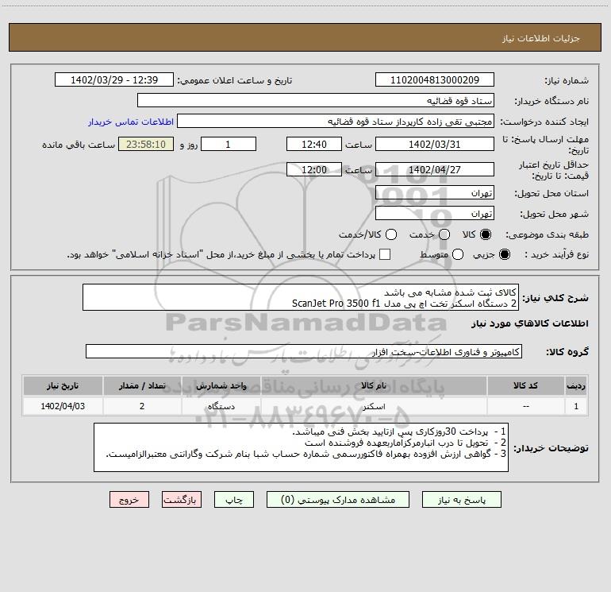Image resolution: width=611 pixels, height=592 pixels.
Task: Click the نام کالا column header
Action: [374, 386]
